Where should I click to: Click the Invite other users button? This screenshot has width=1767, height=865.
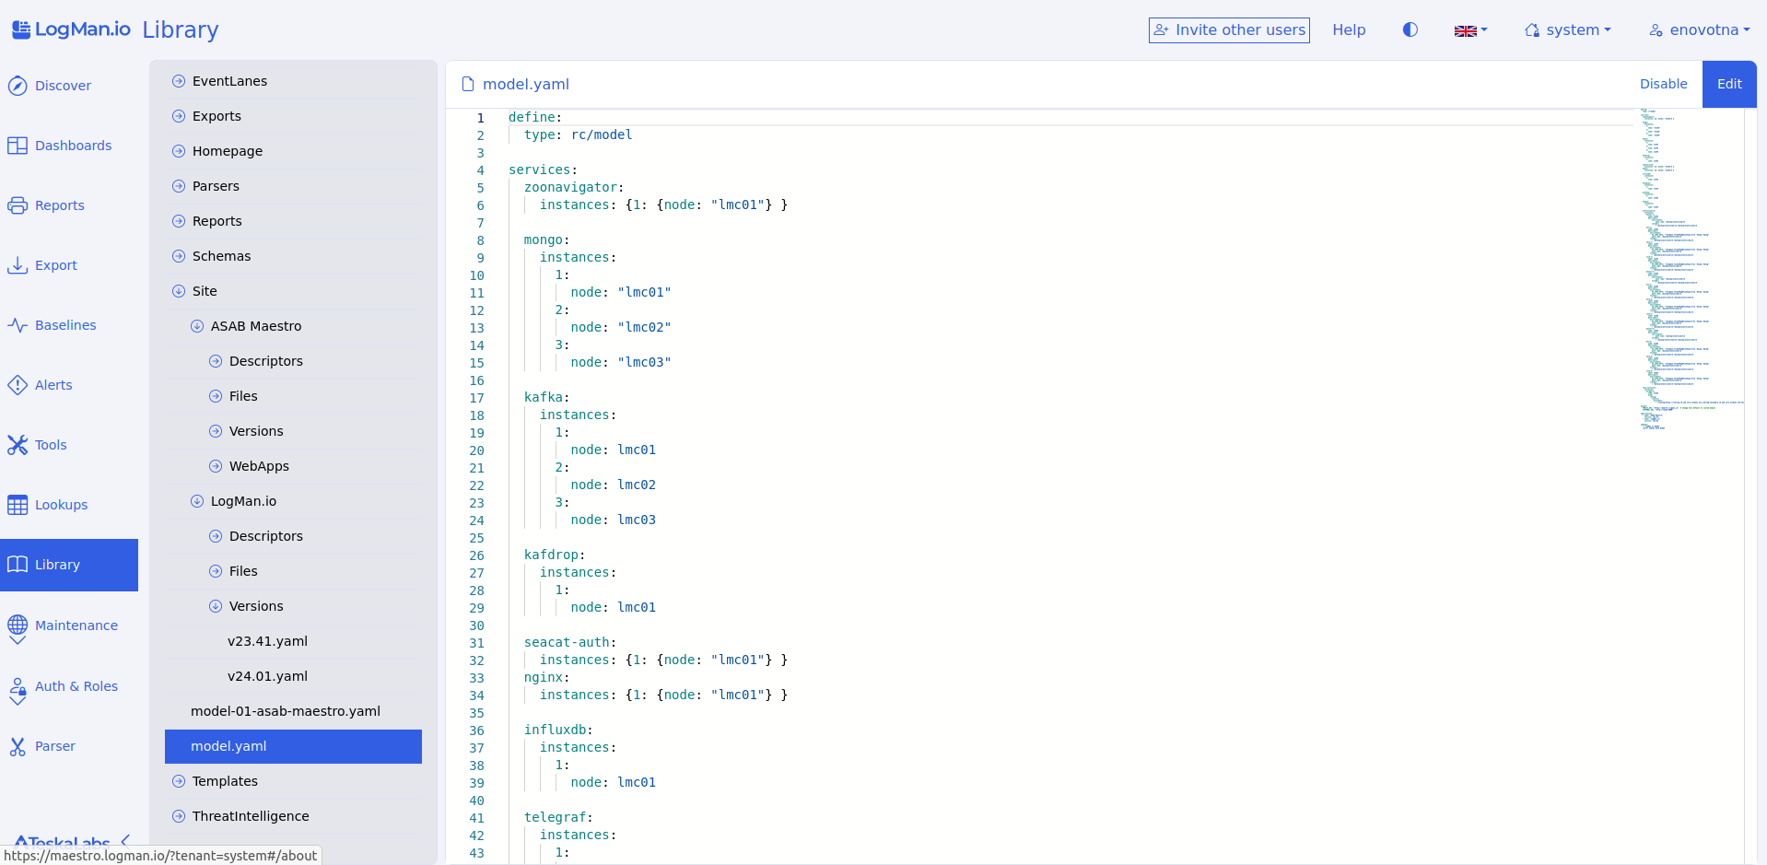click(1229, 30)
